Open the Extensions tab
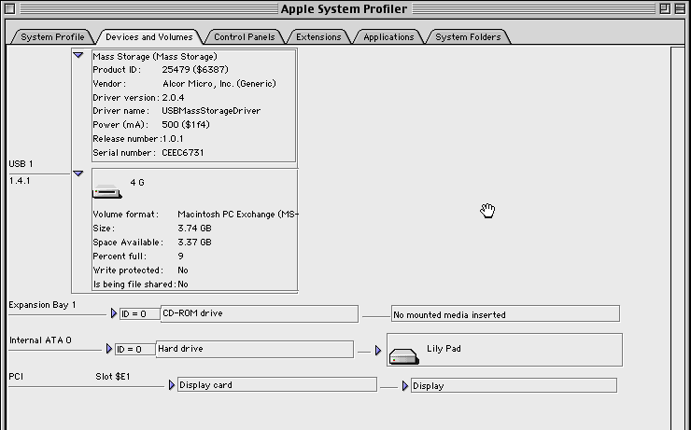 (x=318, y=37)
